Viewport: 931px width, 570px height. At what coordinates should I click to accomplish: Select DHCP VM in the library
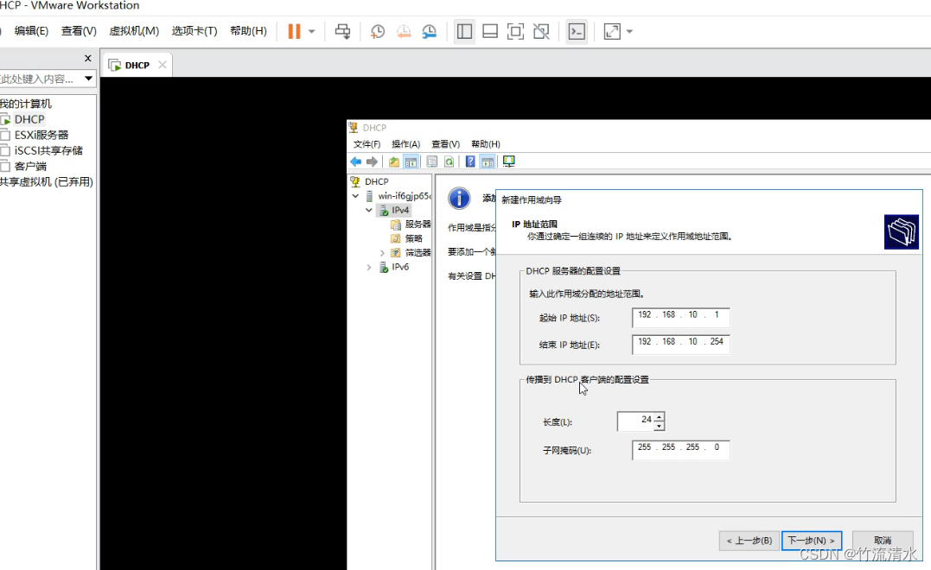pyautogui.click(x=29, y=119)
